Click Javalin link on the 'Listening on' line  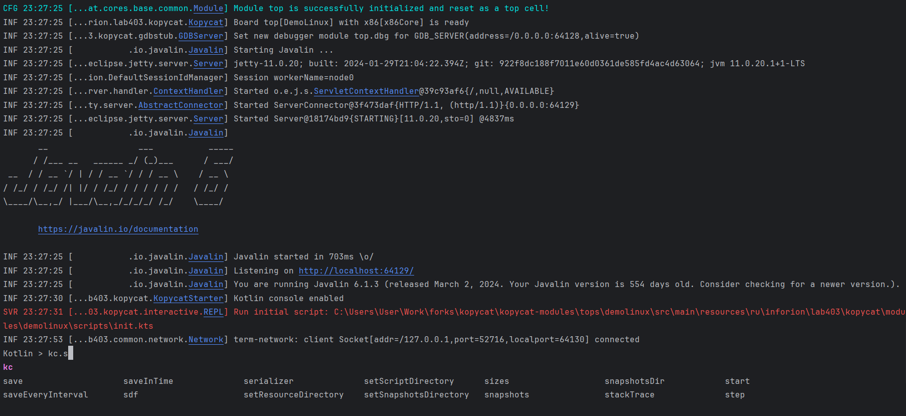pos(206,271)
